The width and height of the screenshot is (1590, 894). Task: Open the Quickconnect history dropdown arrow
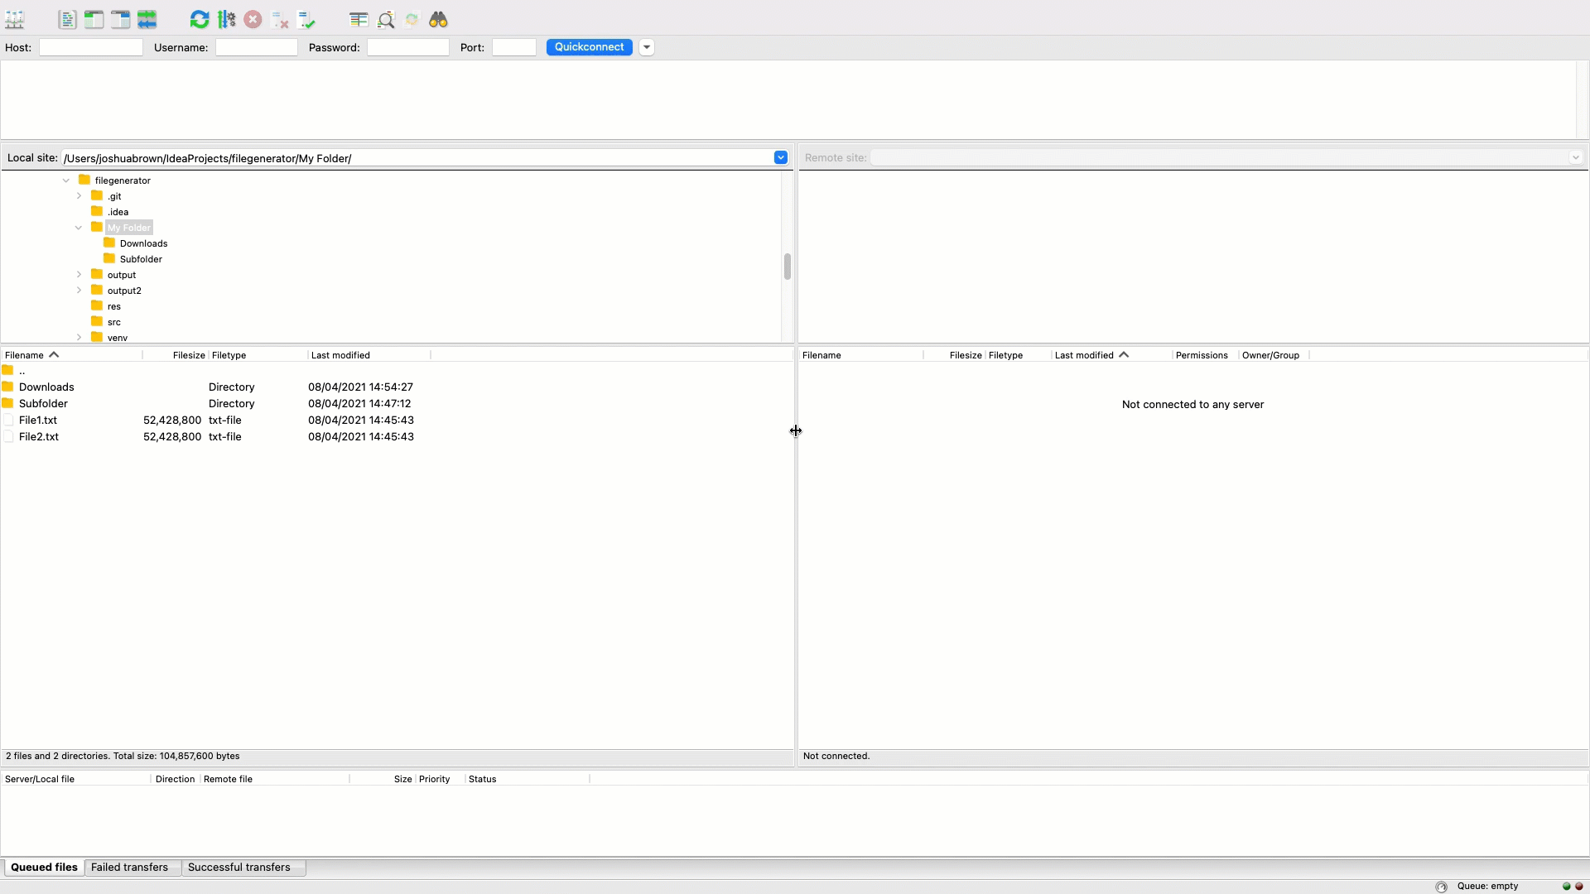[647, 47]
